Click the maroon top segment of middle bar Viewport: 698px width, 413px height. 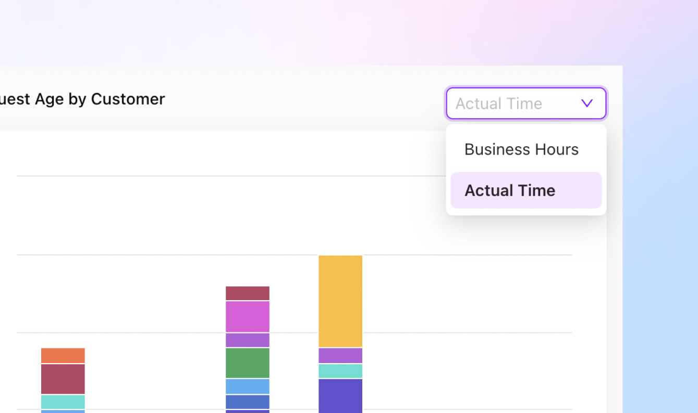tap(248, 293)
